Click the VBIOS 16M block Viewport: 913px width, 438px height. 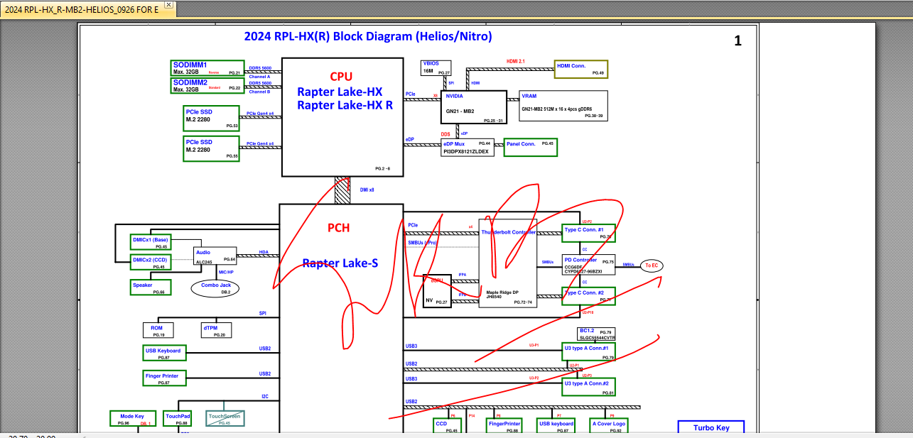tap(436, 68)
